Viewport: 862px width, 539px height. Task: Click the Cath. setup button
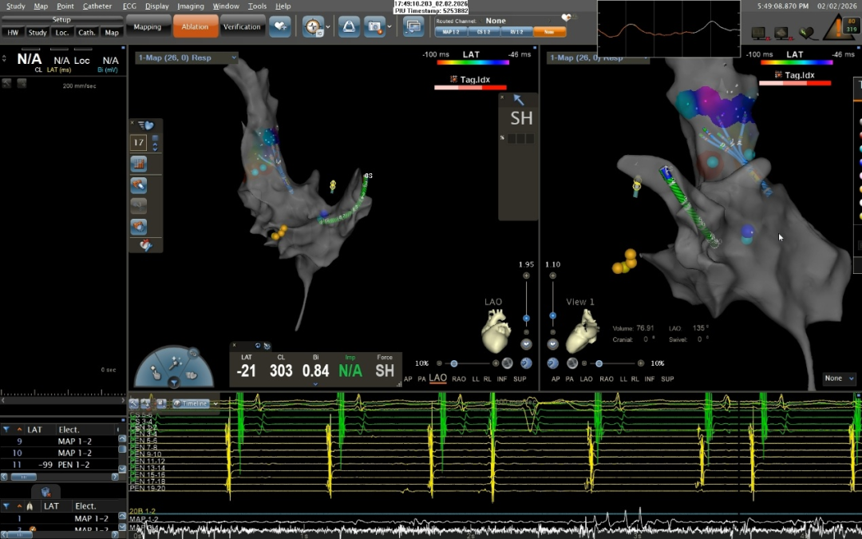pos(87,33)
